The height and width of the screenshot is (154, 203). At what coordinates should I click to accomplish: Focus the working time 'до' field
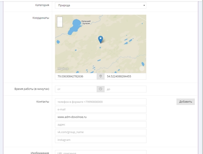point(125,89)
